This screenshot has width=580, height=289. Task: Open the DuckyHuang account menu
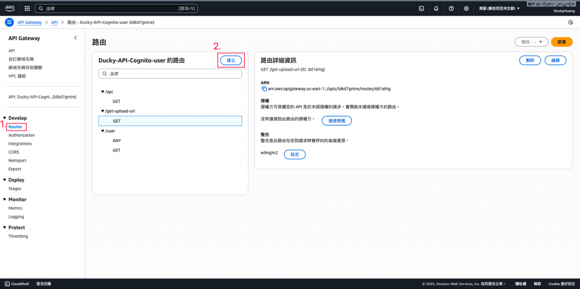click(x=563, y=11)
